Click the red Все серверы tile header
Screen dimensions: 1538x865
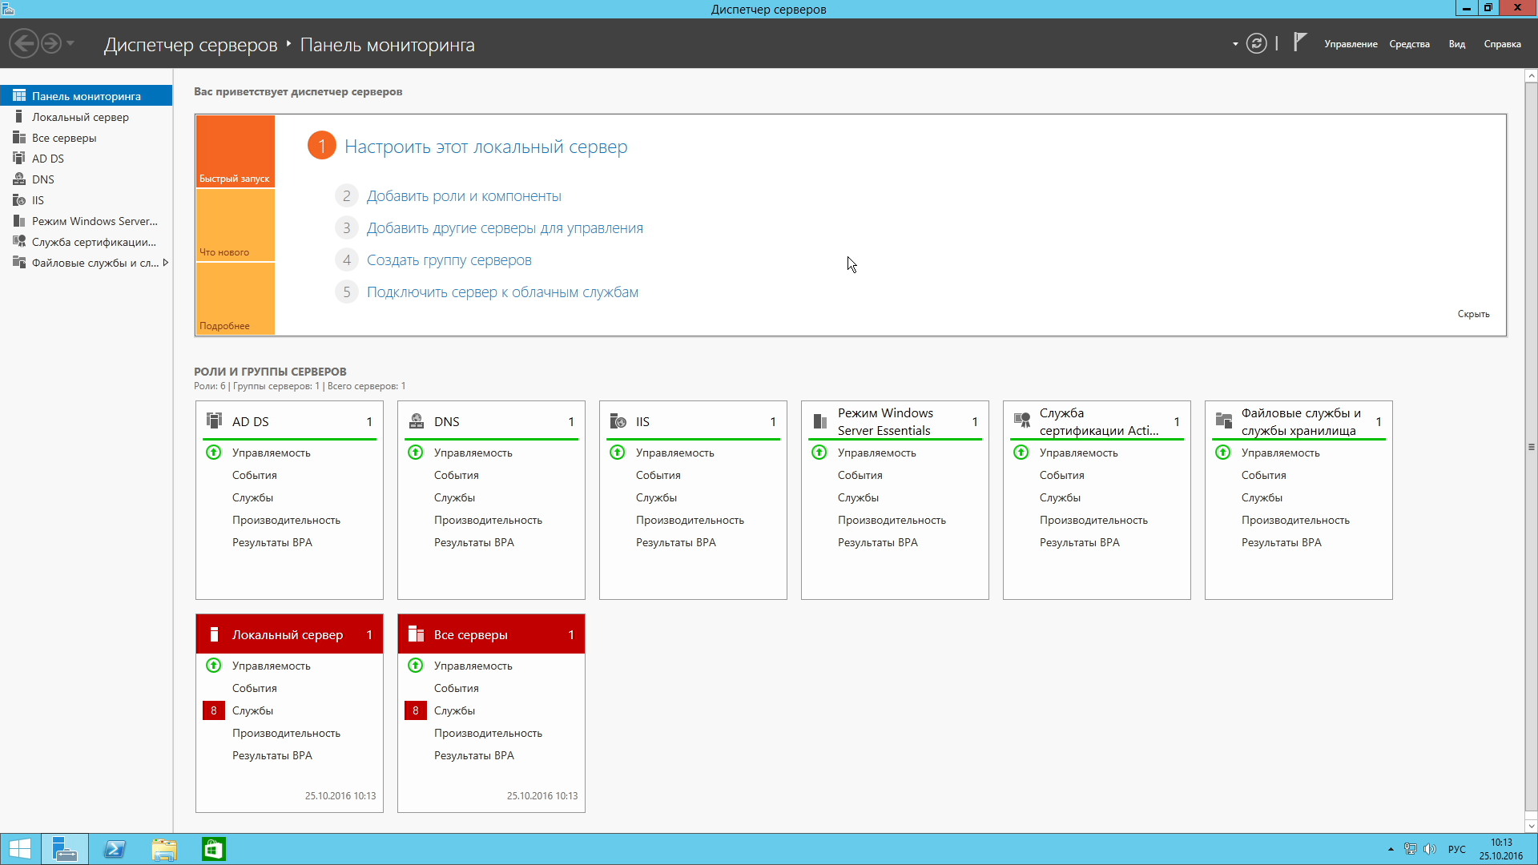pyautogui.click(x=491, y=634)
